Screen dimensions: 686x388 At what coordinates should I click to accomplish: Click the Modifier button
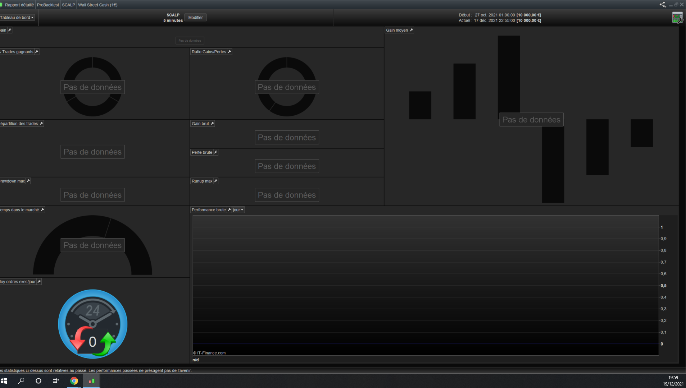[195, 18]
